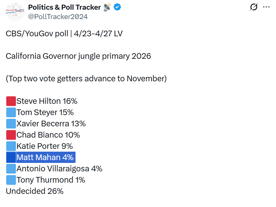Image resolution: width=276 pixels, height=207 pixels.
Task: Click the blue square beside Antonio Villaraigosa
Action: (11, 169)
